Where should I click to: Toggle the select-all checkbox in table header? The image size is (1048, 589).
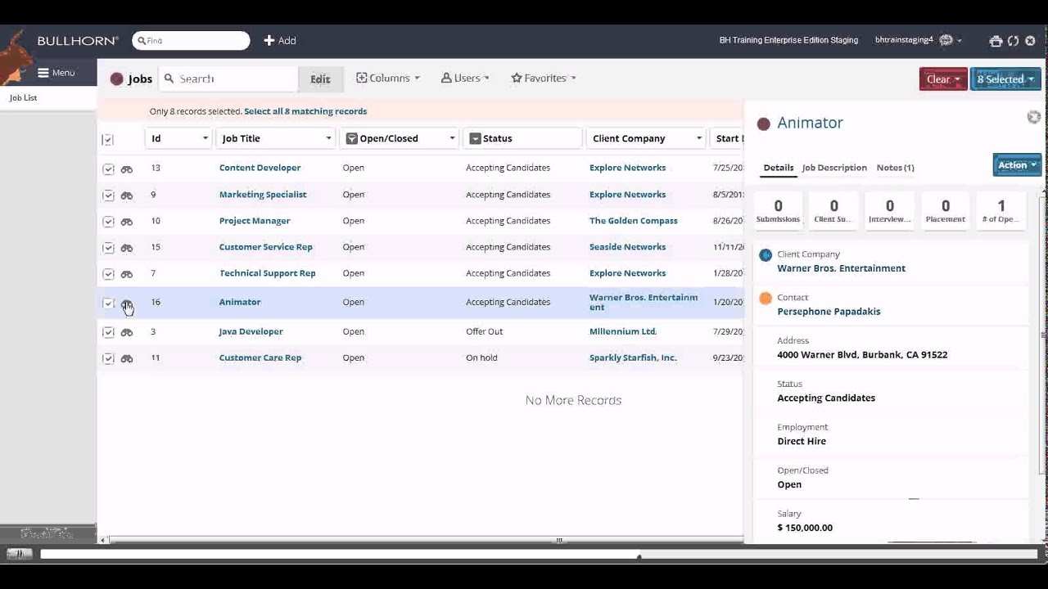(108, 140)
